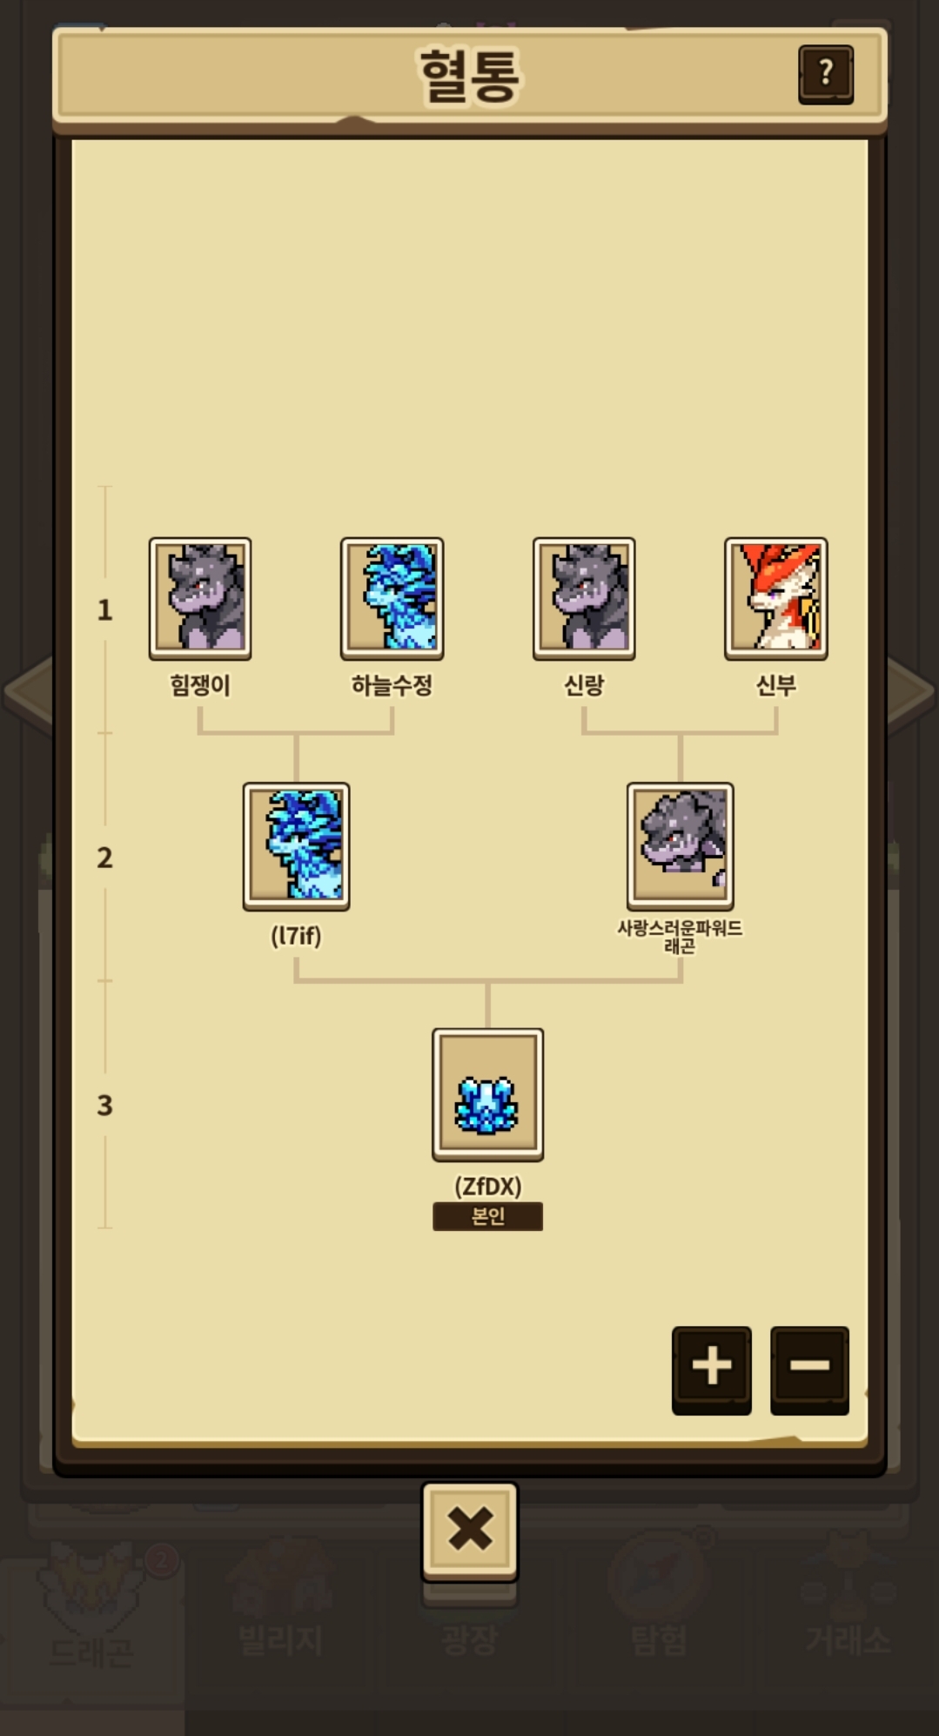Open the 사랑스러운파워드래곤 portrait
Image resolution: width=939 pixels, height=1736 pixels.
click(x=681, y=846)
